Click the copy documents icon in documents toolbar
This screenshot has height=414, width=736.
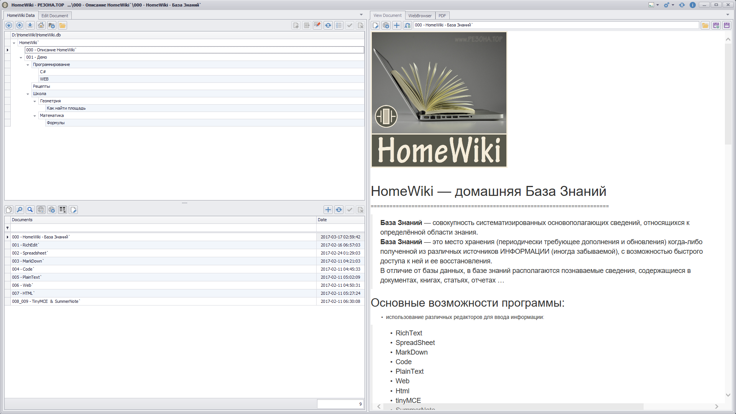pos(9,210)
